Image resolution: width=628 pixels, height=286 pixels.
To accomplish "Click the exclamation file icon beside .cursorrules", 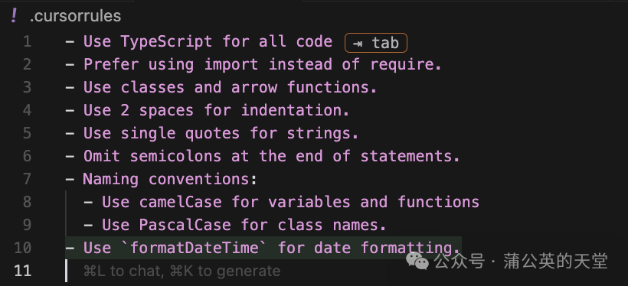I will pyautogui.click(x=14, y=16).
